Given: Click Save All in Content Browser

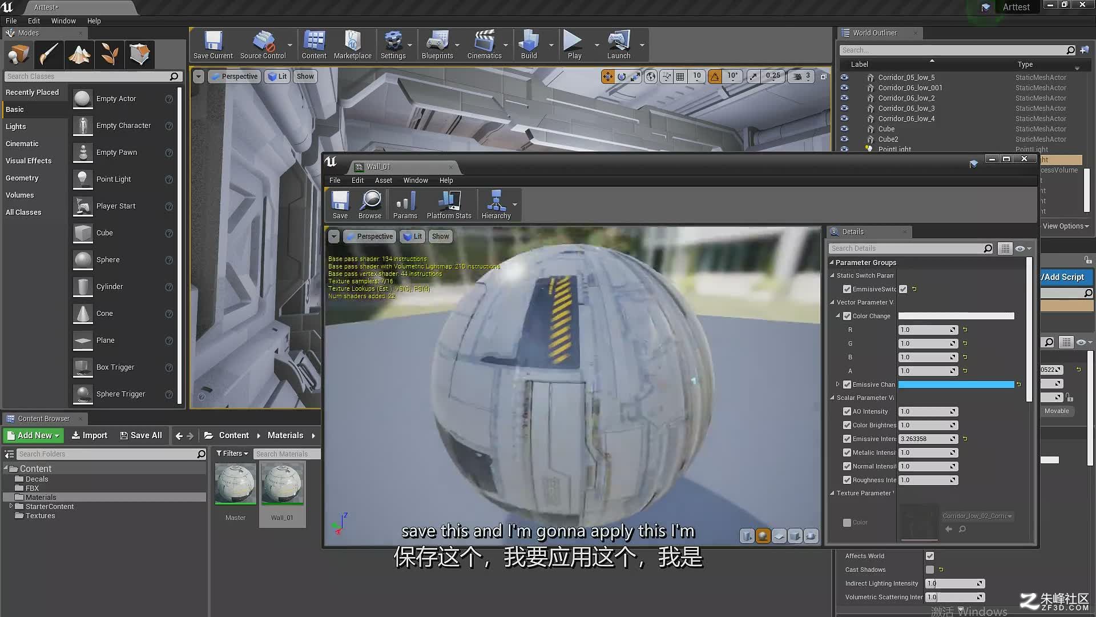Looking at the screenshot, I should click(x=141, y=435).
